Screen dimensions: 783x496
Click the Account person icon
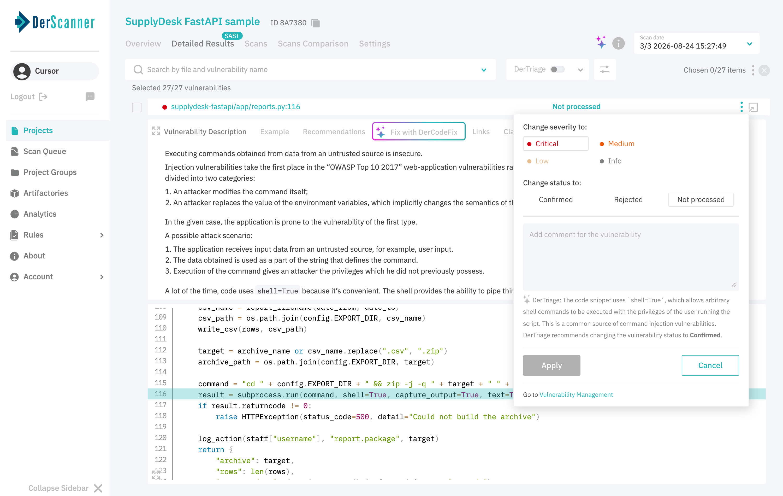[x=15, y=277]
